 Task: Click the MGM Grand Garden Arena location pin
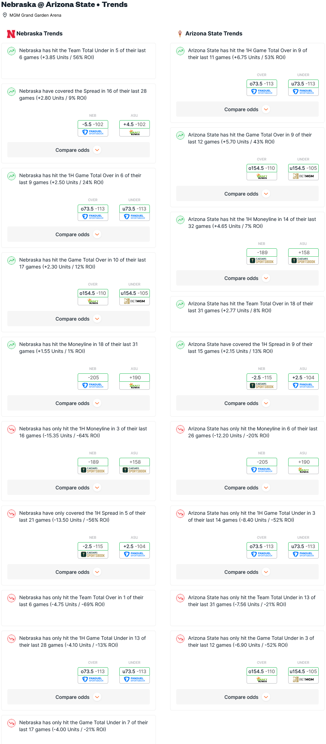click(x=5, y=15)
